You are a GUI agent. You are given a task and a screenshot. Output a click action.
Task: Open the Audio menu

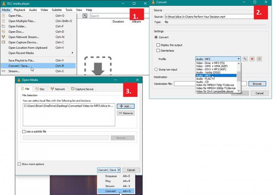(x=33, y=10)
